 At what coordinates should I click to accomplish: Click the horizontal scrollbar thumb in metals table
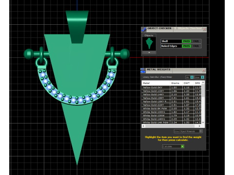point(170,126)
